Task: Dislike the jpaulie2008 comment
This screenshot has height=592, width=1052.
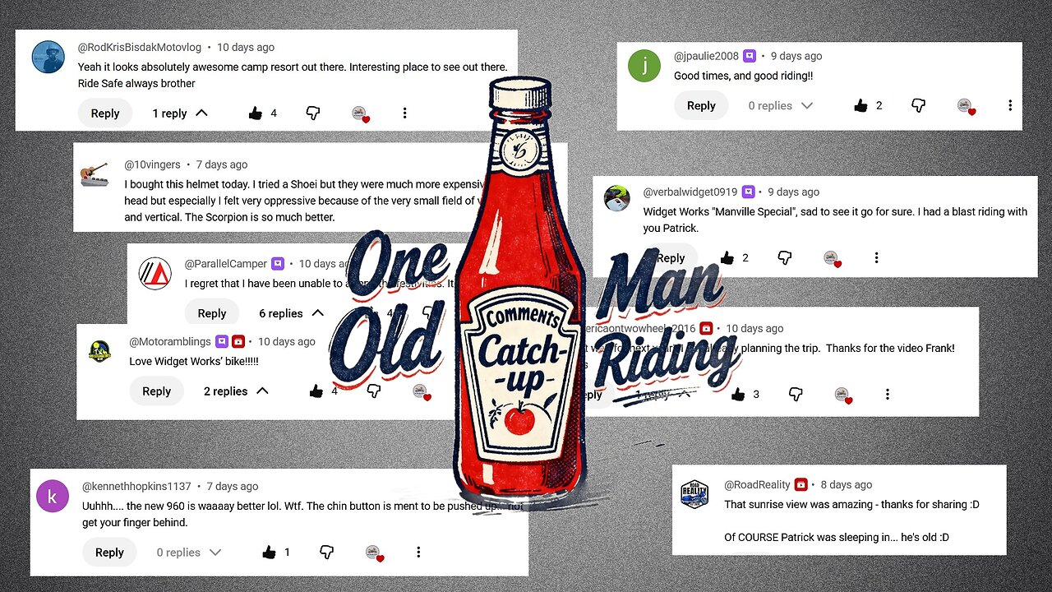Action: pos(919,105)
